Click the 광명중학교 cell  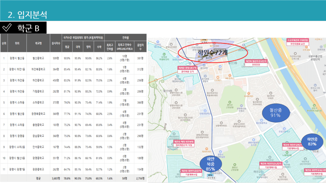pyautogui.click(x=38, y=158)
